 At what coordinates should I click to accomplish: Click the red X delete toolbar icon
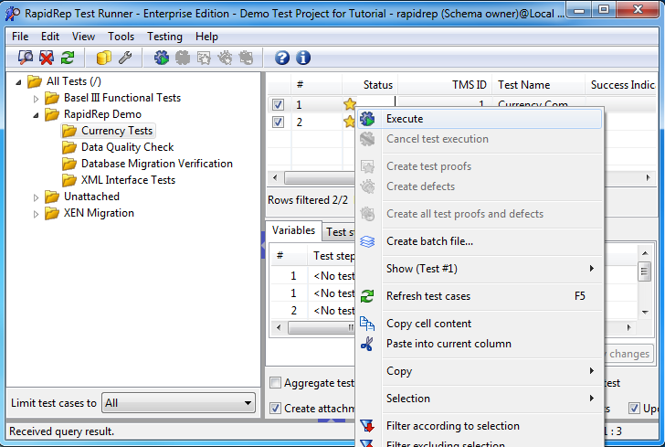[47, 58]
